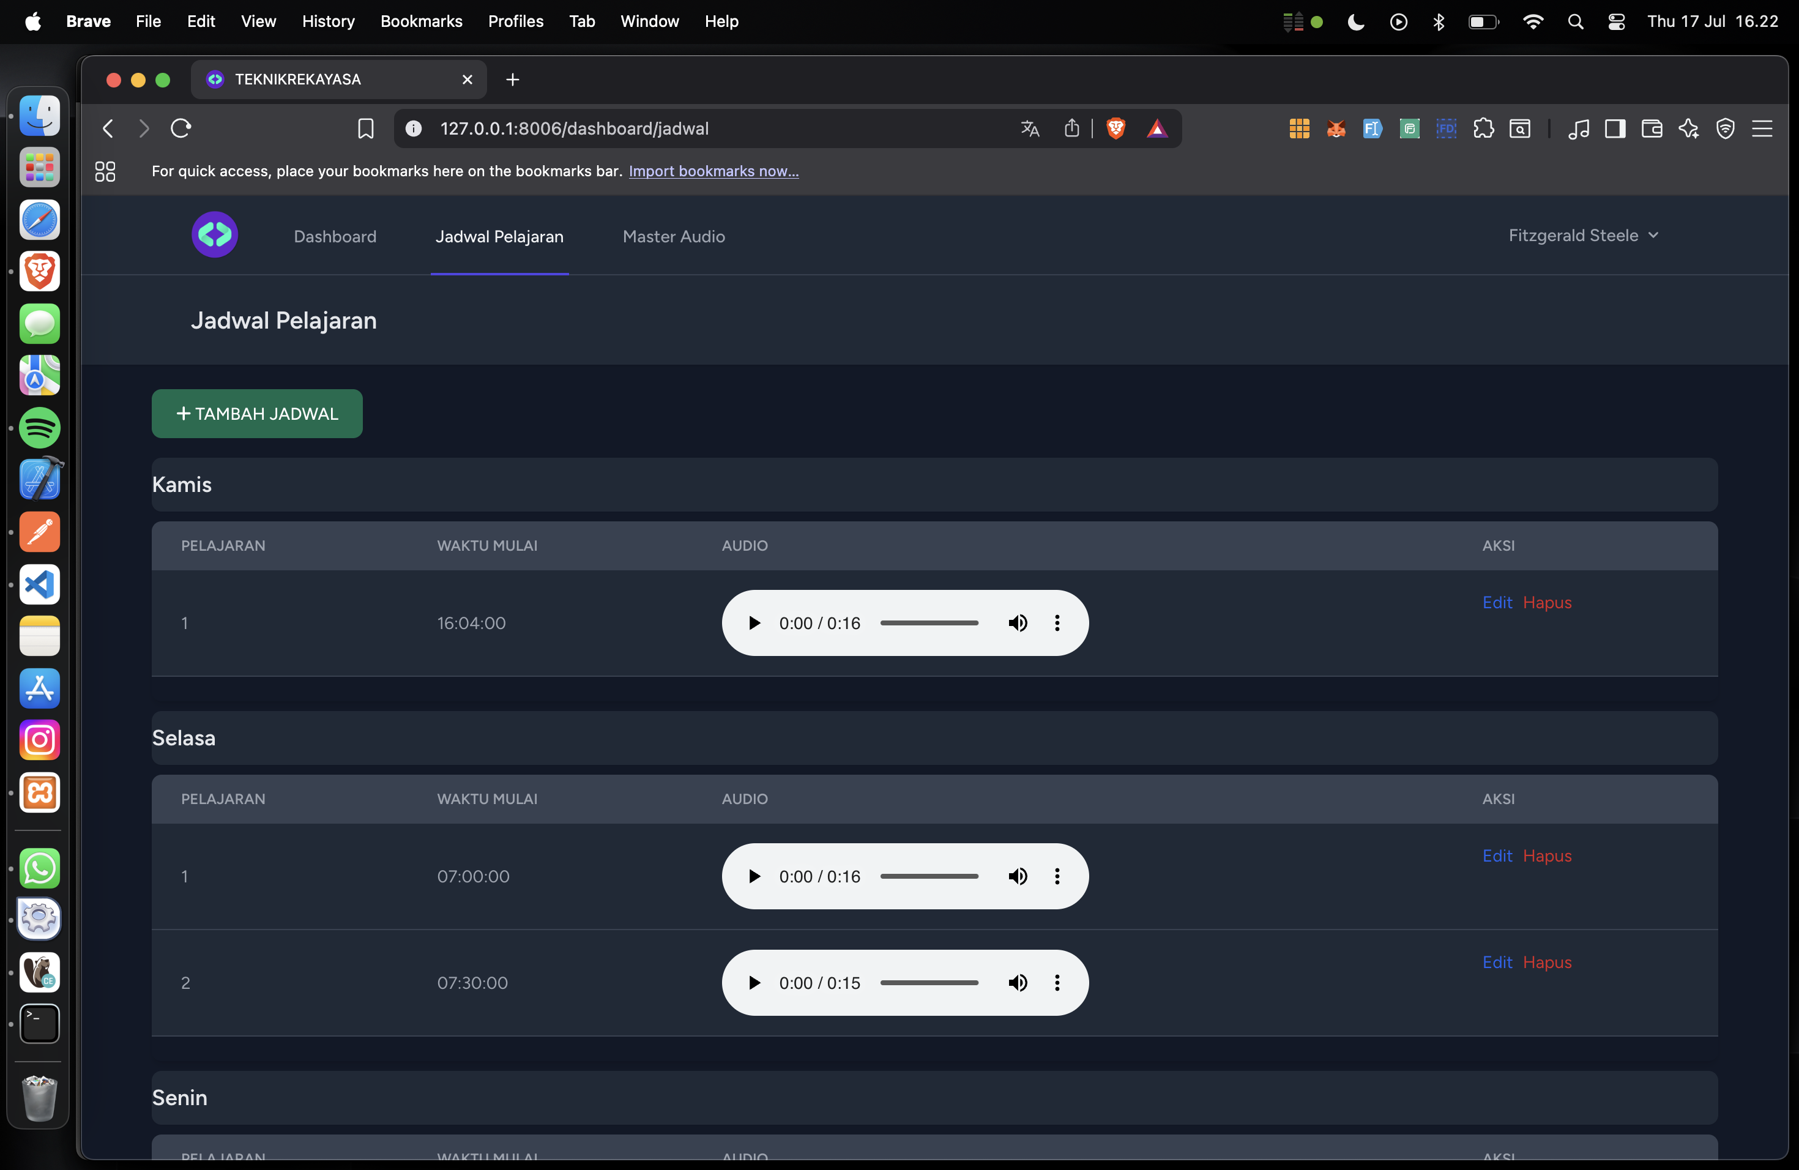Screen dimensions: 1799x1170
Task: Click the Brave Shields lion icon
Action: (1115, 129)
